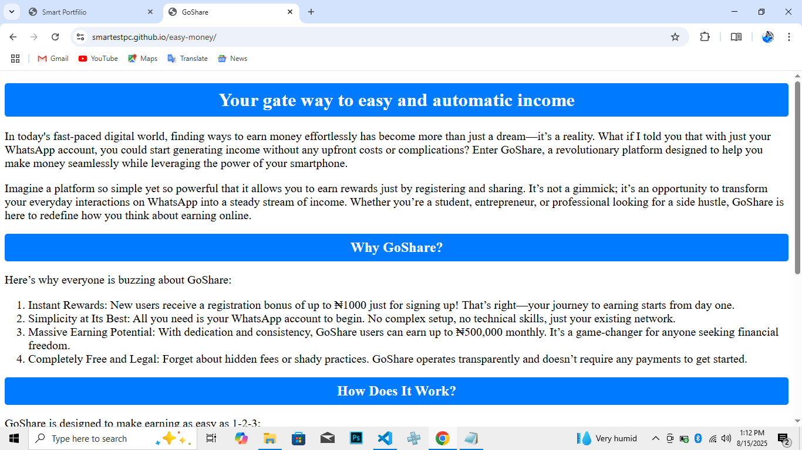802x450 pixels.
Task: Open the Chrome profile avatar
Action: click(768, 37)
